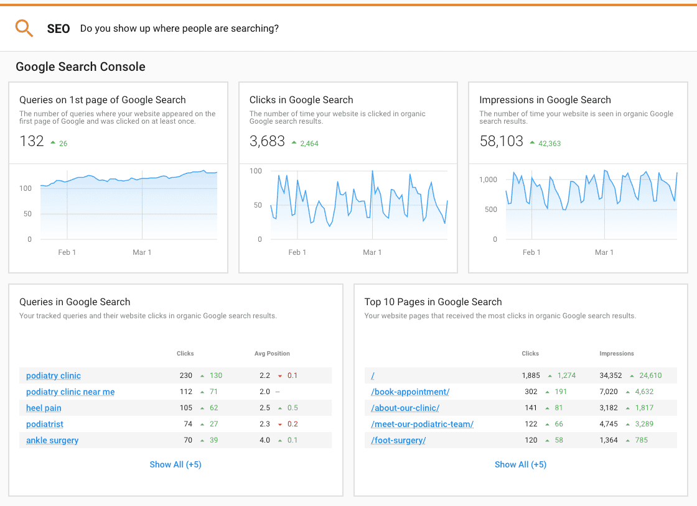Show All queries in Google Search
The height and width of the screenshot is (506, 697).
(175, 464)
